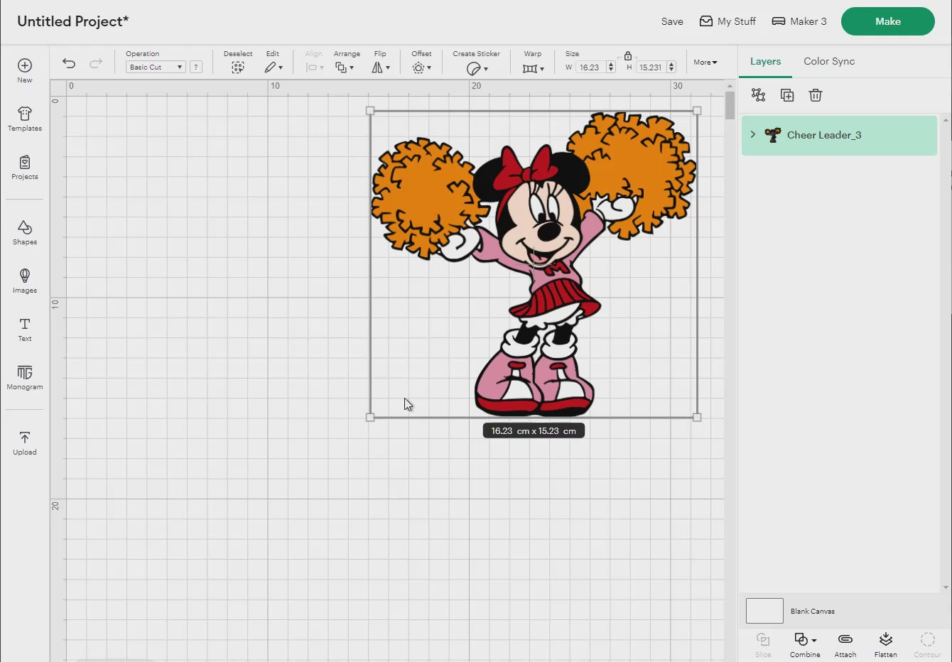Viewport: 952px width, 662px height.
Task: Switch to the Layers tab
Action: [x=766, y=61]
